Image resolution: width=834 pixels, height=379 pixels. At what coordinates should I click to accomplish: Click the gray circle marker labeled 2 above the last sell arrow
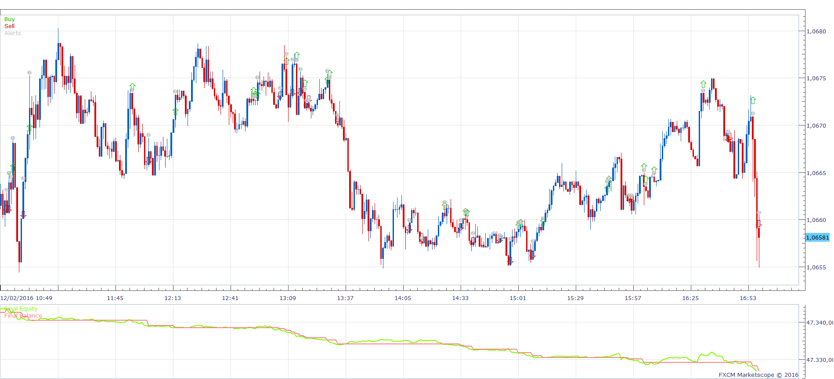coord(758,213)
